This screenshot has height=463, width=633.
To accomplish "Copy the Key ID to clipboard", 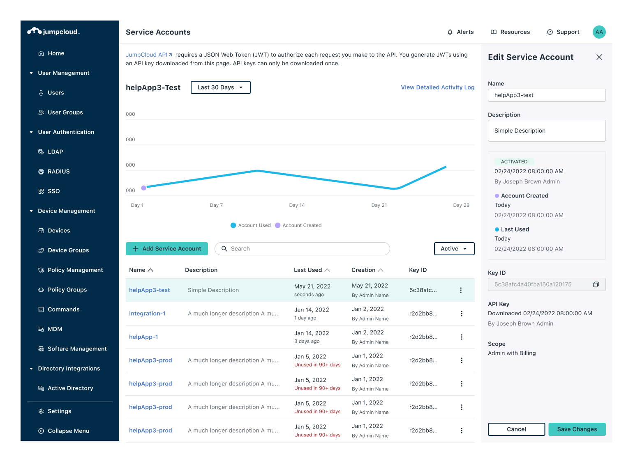I will (596, 284).
